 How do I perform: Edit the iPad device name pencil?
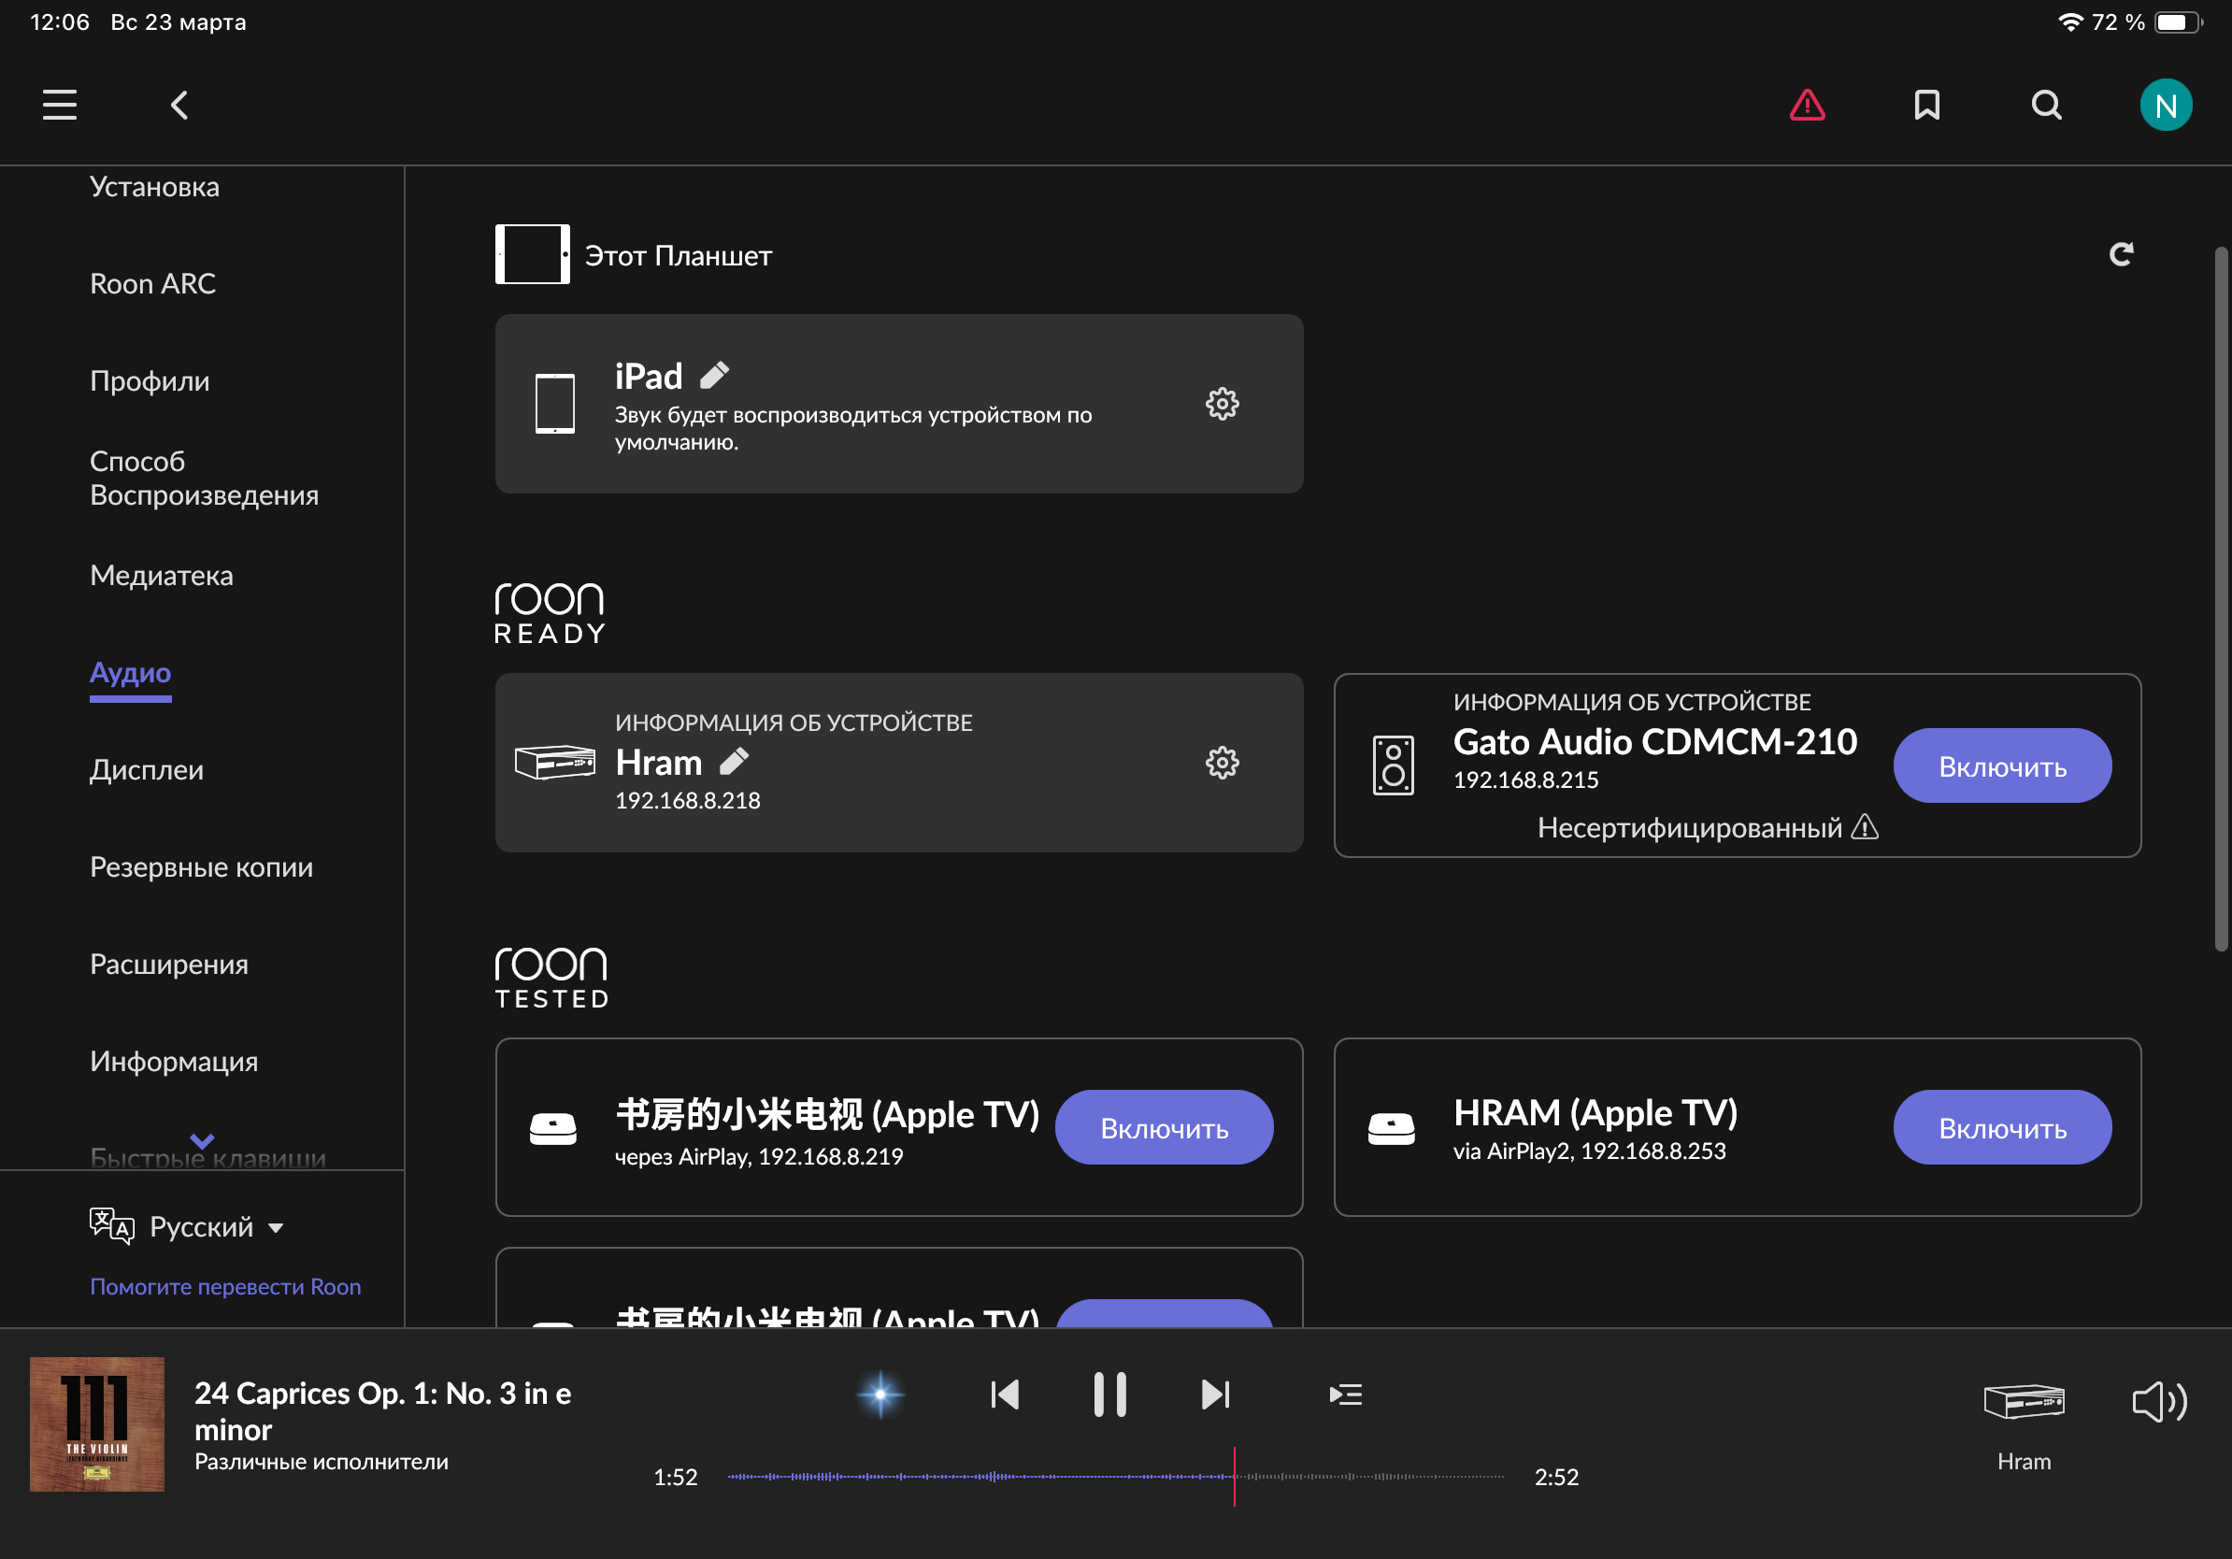(714, 375)
